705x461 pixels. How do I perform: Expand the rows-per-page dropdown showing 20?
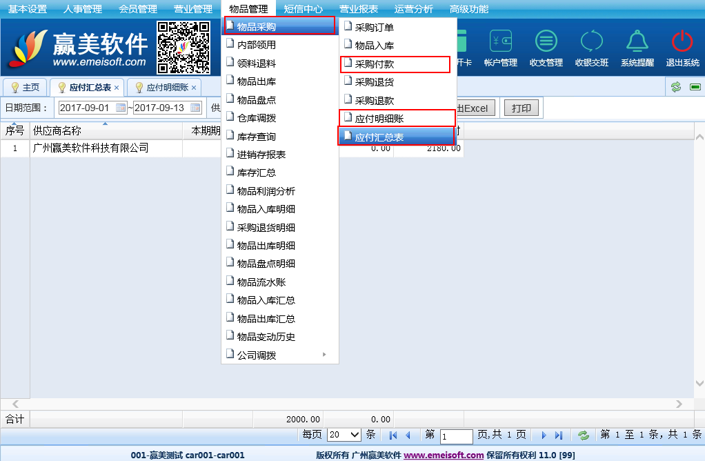(344, 435)
